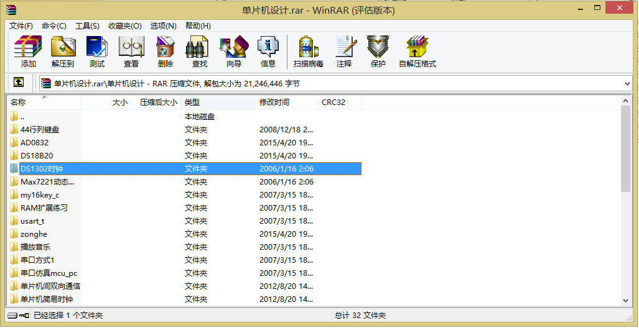Click the Delete (删除) toolbar icon
Screen dimensions: 639x328
[165, 52]
